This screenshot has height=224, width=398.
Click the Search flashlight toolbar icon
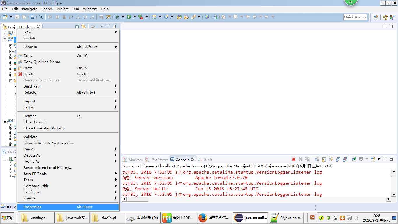pyautogui.click(x=193, y=17)
